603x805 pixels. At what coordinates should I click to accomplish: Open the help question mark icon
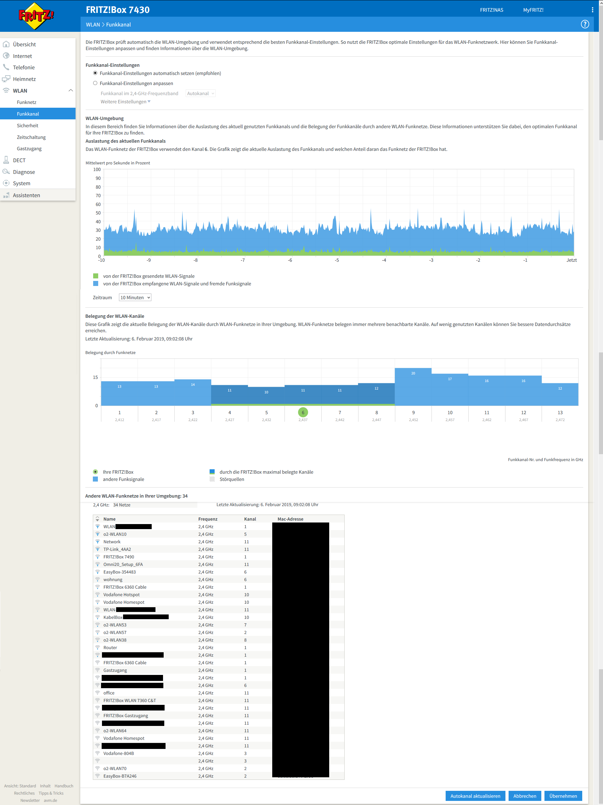point(584,24)
